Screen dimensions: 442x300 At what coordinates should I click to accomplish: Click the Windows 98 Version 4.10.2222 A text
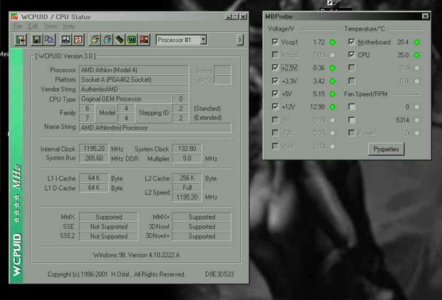(x=136, y=255)
